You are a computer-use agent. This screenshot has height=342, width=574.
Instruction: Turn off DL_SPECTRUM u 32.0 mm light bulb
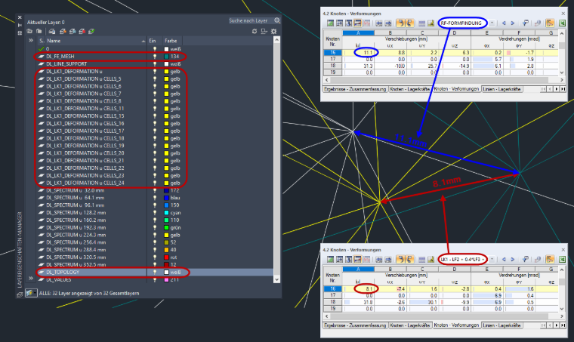pyautogui.click(x=155, y=190)
